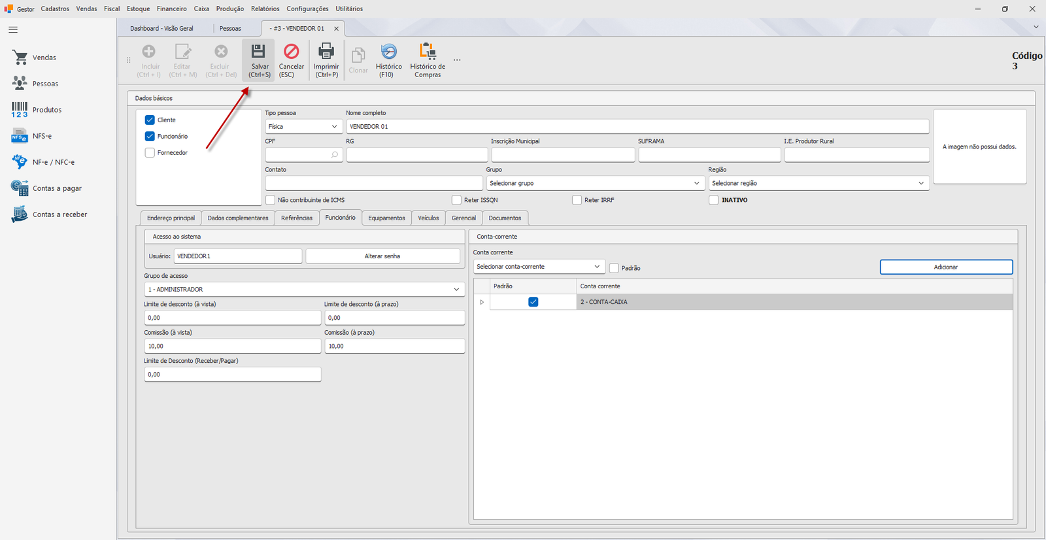
Task: Expand the 2 - CONTA-CAIXA row
Action: pos(482,302)
